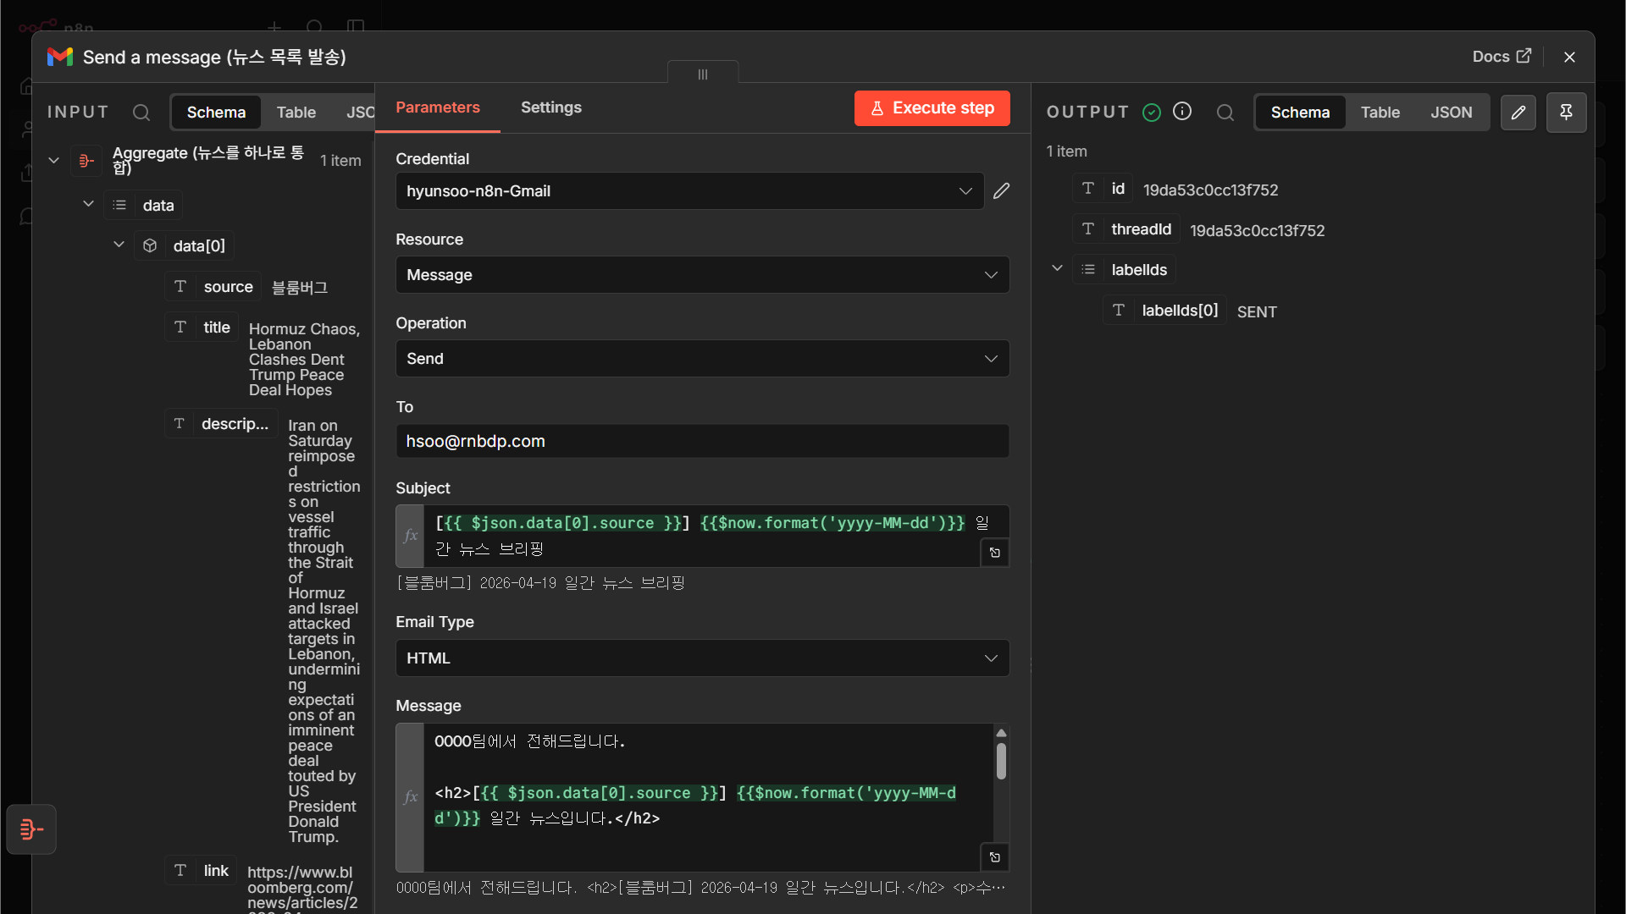Click the Aggregate node icon at bottom left
The width and height of the screenshot is (1626, 914).
pyautogui.click(x=31, y=829)
